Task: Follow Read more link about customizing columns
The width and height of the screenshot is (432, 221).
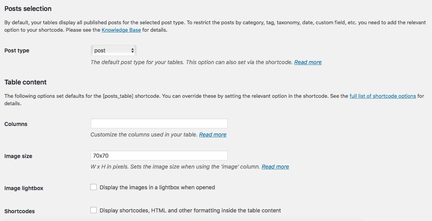Action: tap(213, 135)
